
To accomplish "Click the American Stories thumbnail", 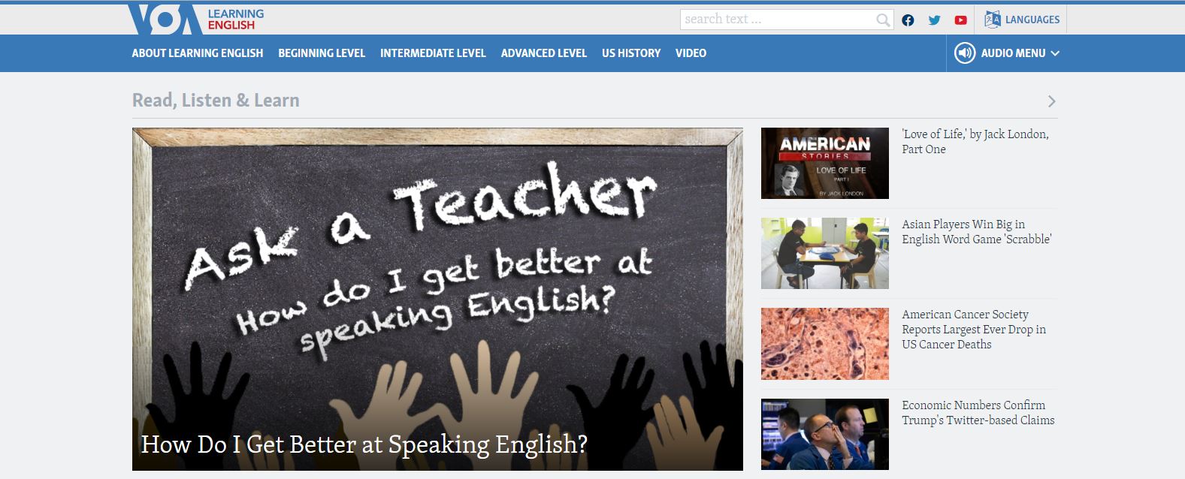I will (825, 163).
